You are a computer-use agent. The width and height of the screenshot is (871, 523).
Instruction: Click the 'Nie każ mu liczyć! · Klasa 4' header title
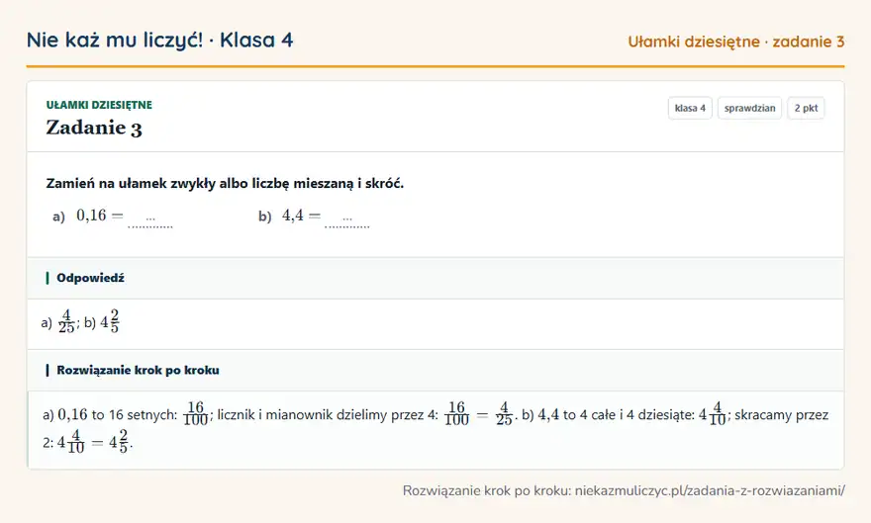tap(160, 40)
